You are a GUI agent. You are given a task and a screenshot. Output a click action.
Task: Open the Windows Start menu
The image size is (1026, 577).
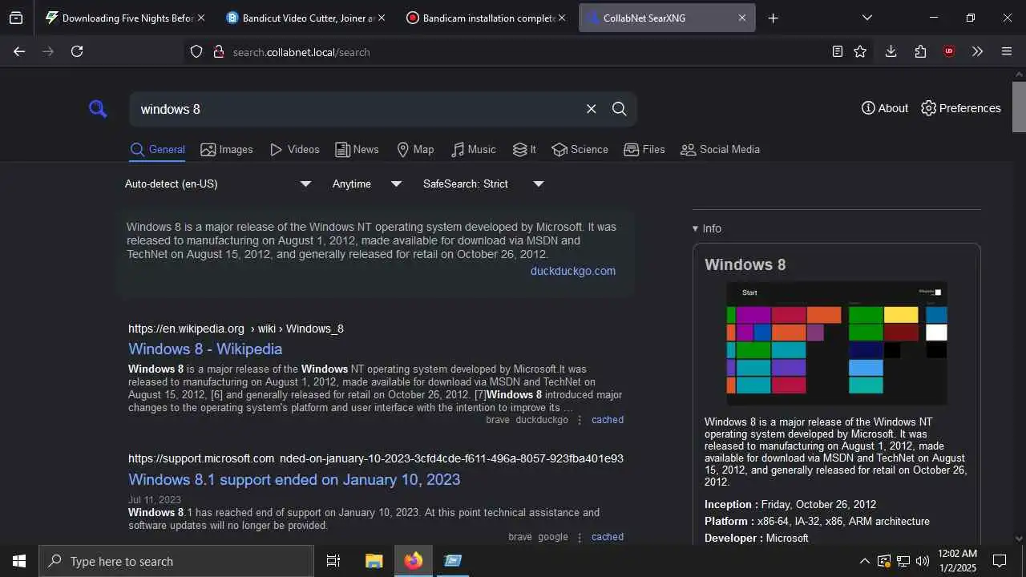pyautogui.click(x=19, y=561)
